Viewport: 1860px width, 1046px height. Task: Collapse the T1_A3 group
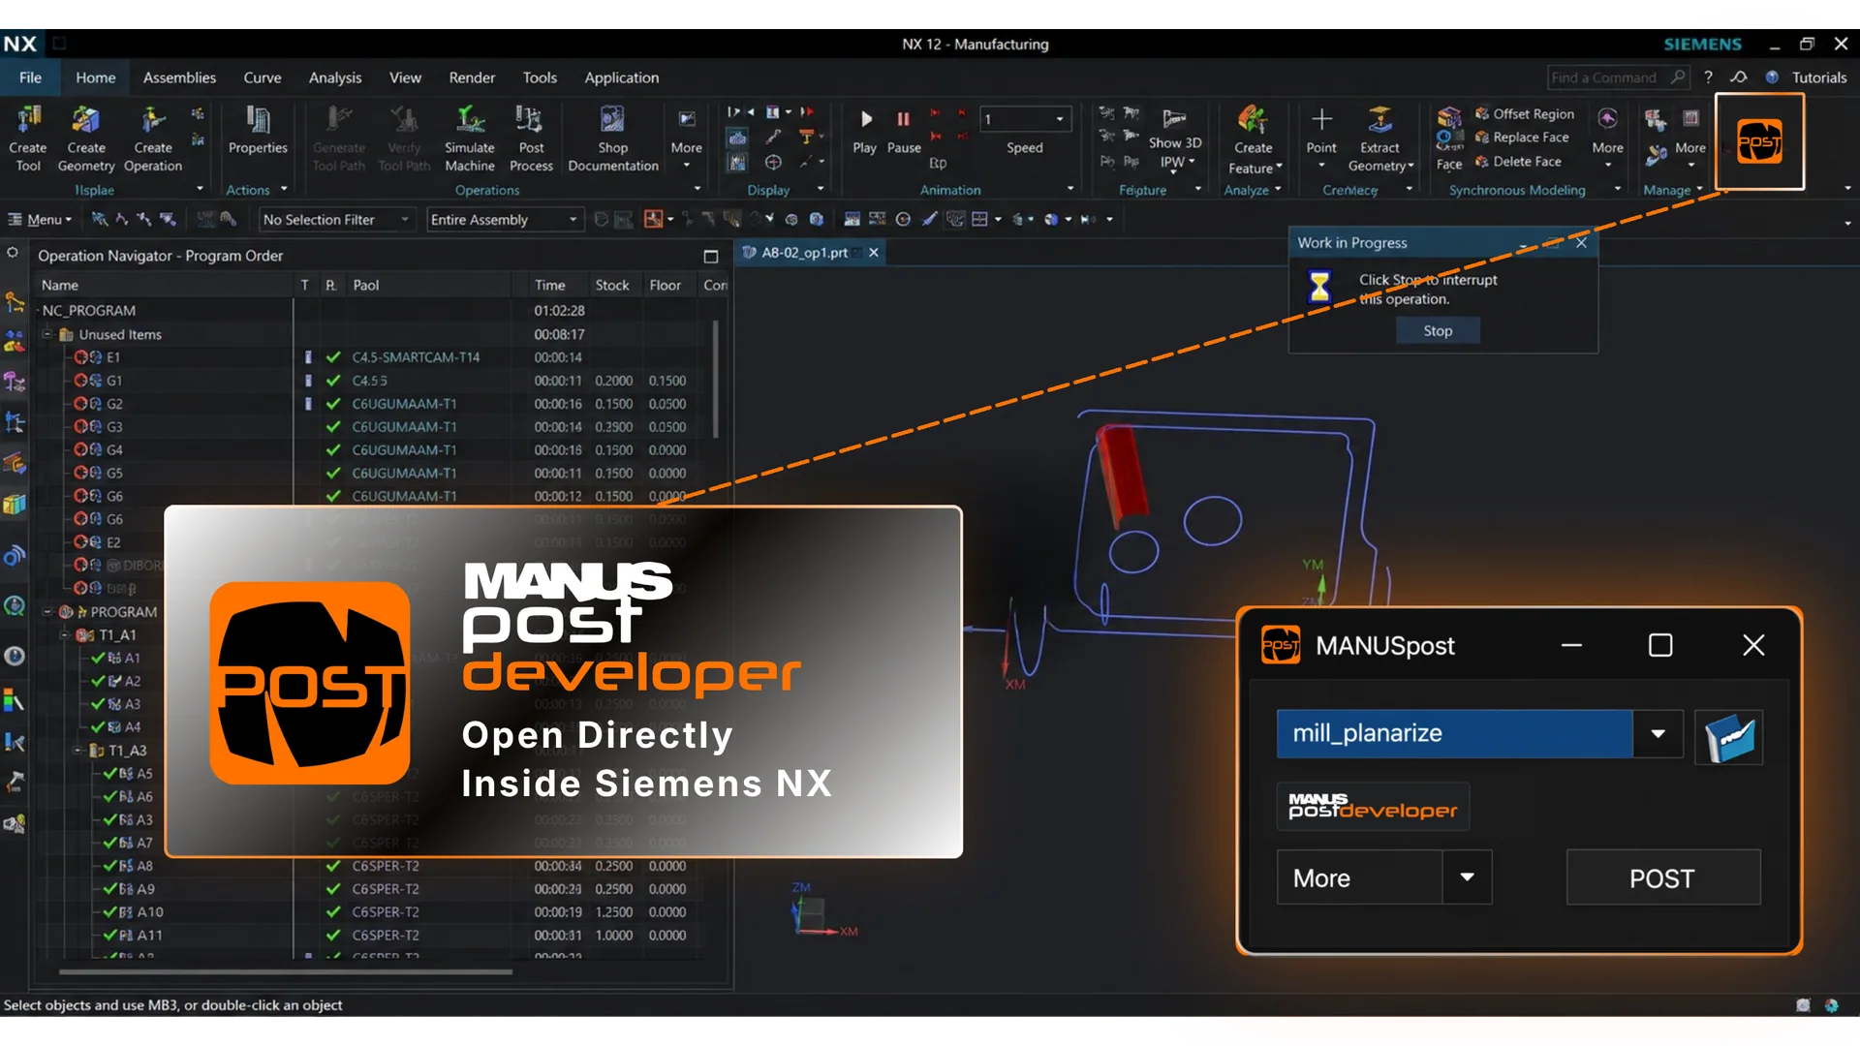point(78,750)
